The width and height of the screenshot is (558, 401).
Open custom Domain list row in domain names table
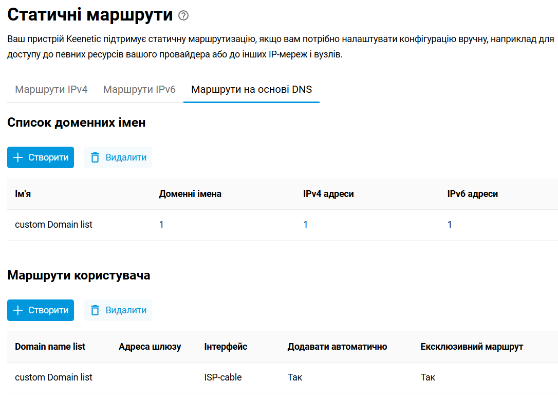[x=54, y=225]
